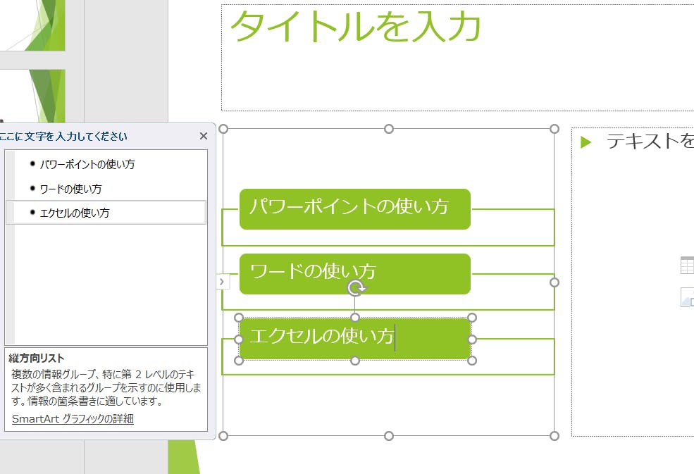Open the SmartArt グラフィックの詳細 link
The image size is (694, 474).
(x=73, y=419)
